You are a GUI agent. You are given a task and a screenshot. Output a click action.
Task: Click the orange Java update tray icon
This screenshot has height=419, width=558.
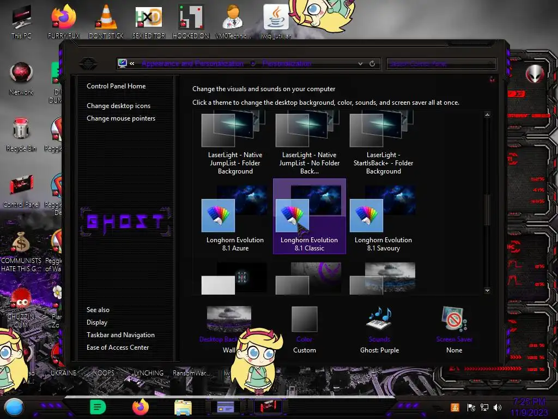(x=455, y=407)
